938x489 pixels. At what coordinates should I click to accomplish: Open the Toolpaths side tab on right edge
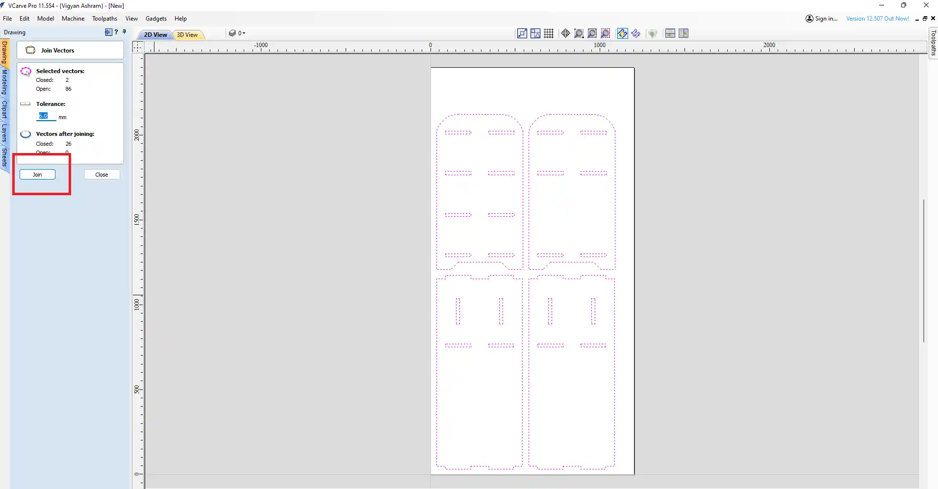coord(933,43)
